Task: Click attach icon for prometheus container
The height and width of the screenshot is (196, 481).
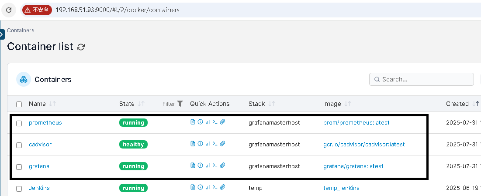Action: click(223, 122)
